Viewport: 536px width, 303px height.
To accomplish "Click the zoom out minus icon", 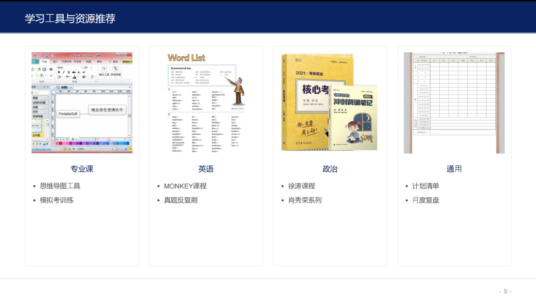I will pyautogui.click(x=88, y=149).
